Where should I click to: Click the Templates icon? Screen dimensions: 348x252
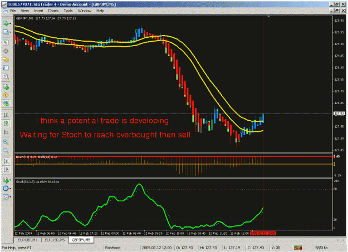click(6, 197)
